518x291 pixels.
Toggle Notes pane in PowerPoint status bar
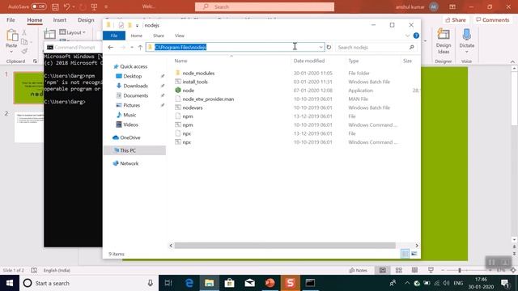359,270
